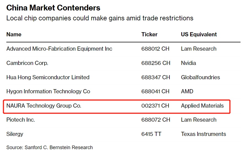Image resolution: width=243 pixels, height=153 pixels.
Task: Select the Applied Materials cell
Action: pyautogui.click(x=202, y=106)
